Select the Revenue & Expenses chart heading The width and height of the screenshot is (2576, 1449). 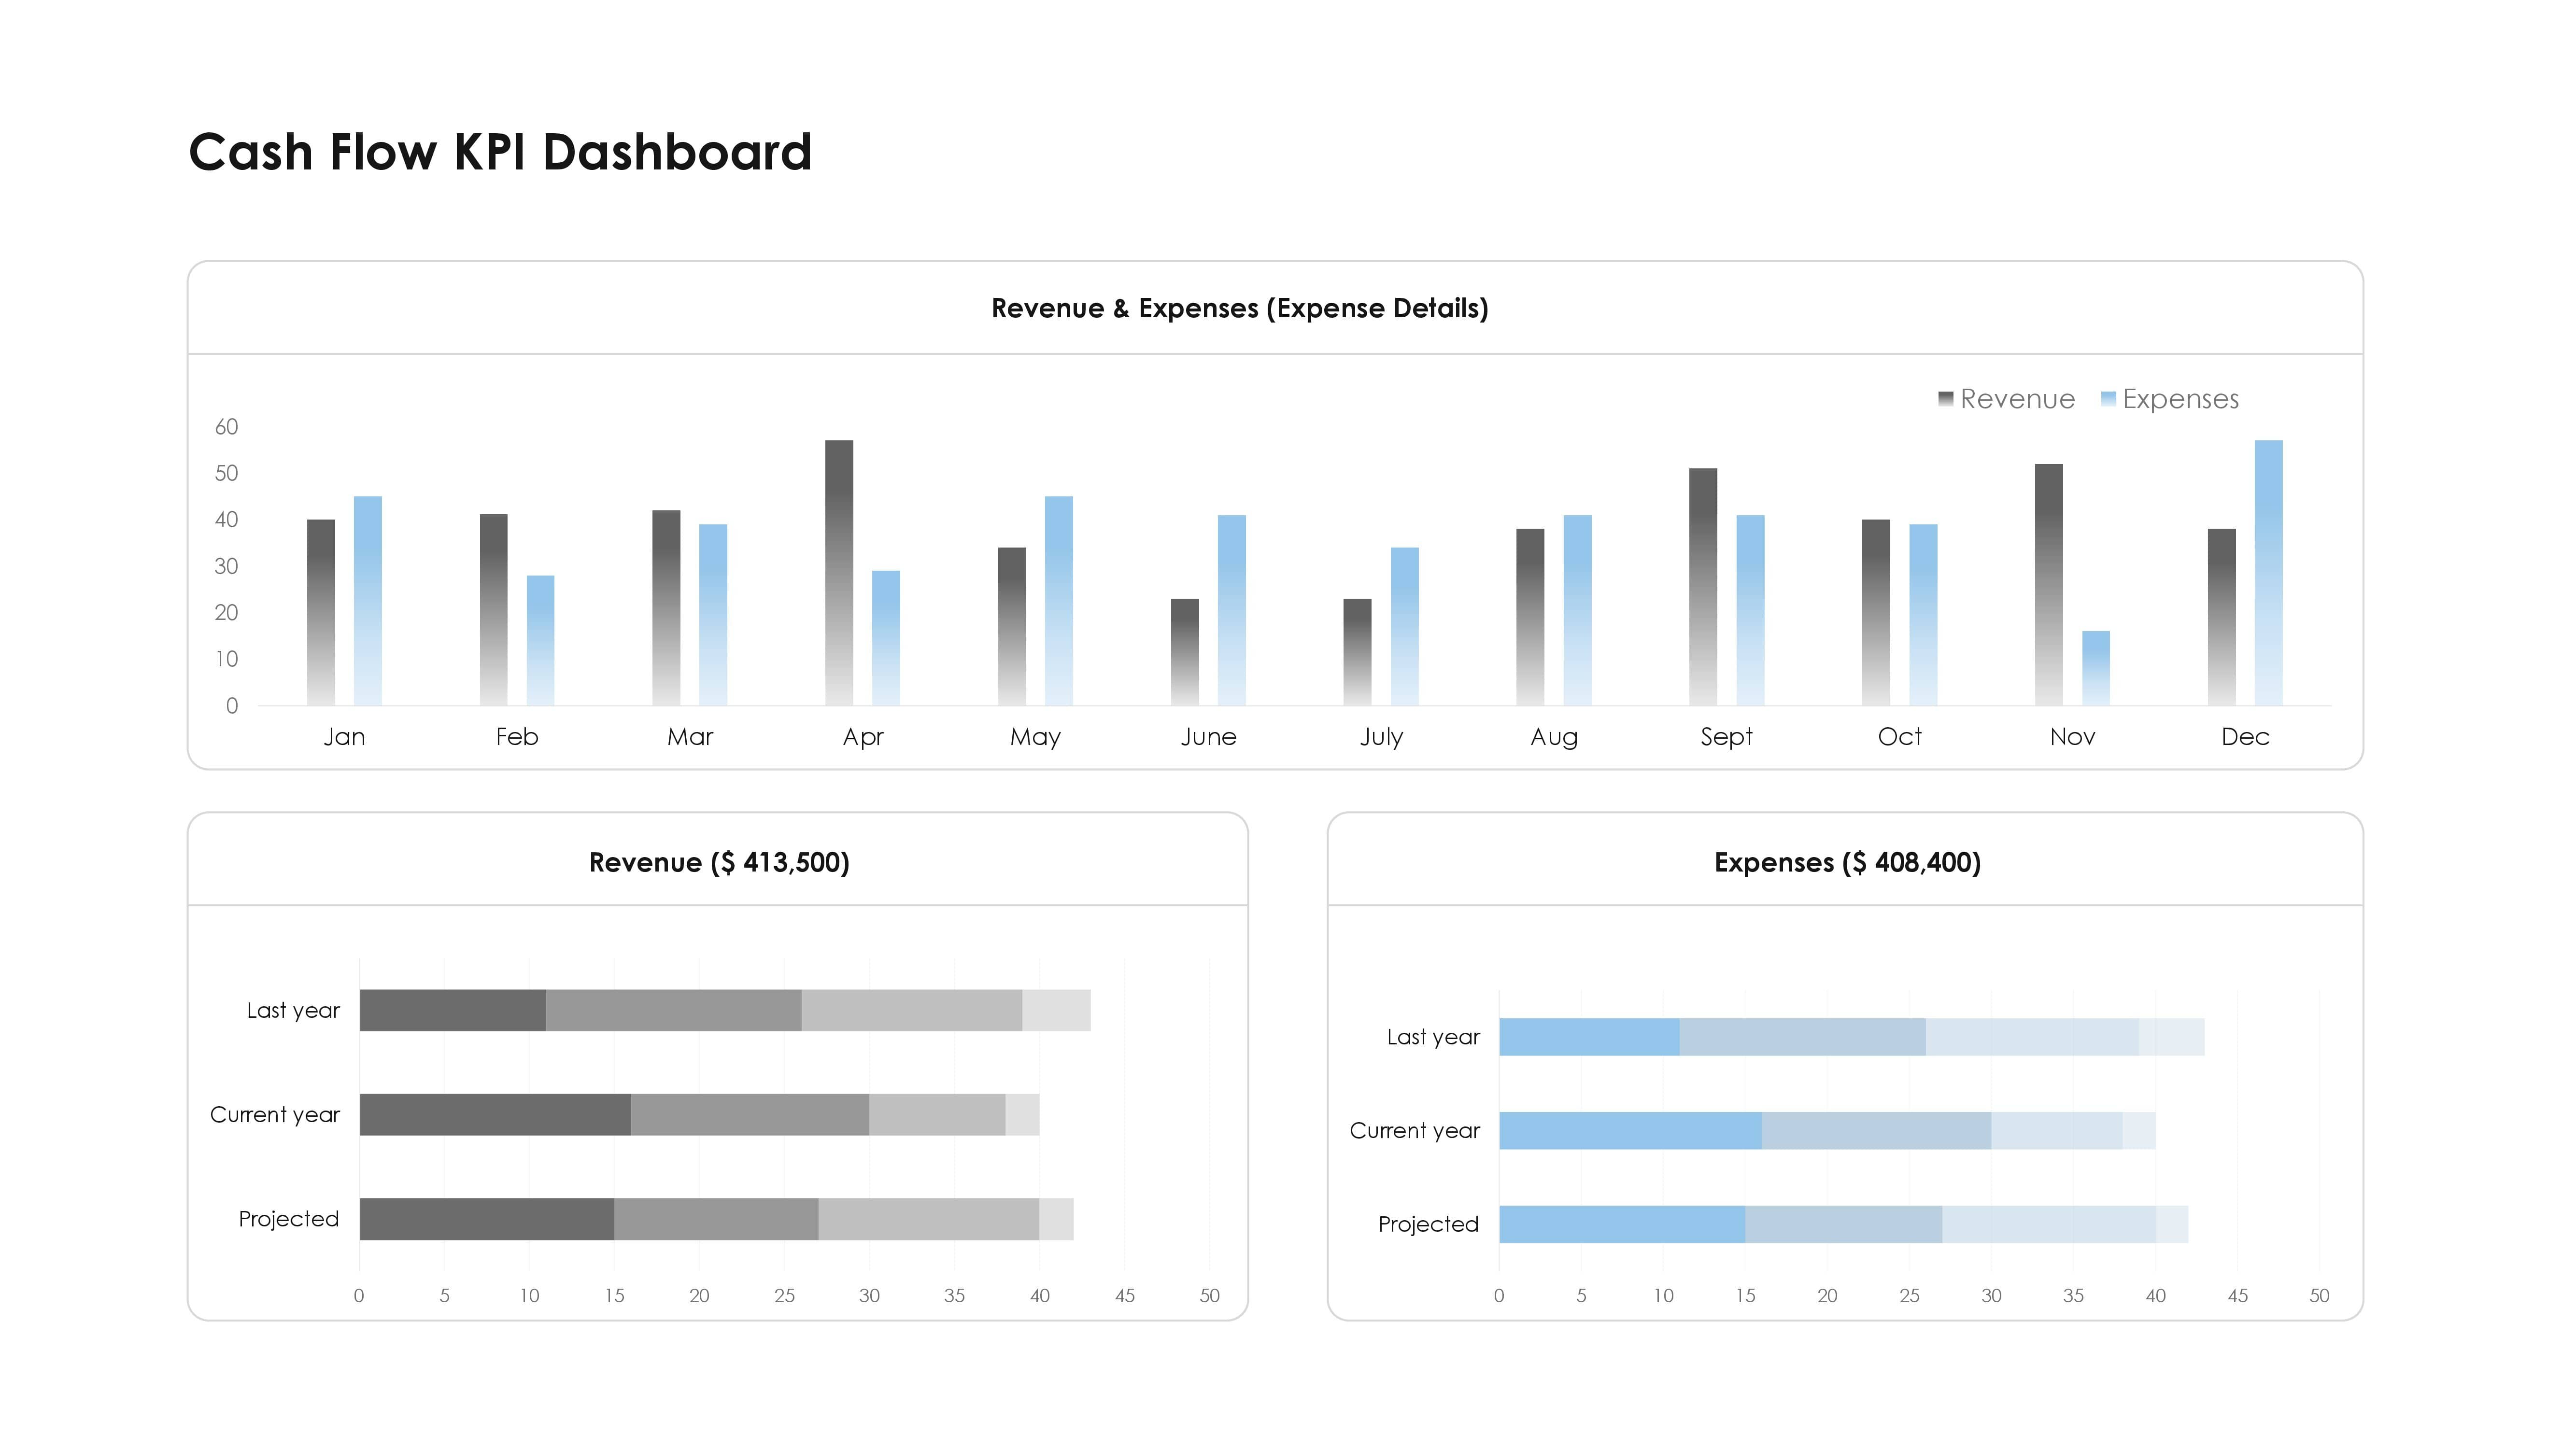(x=1240, y=308)
